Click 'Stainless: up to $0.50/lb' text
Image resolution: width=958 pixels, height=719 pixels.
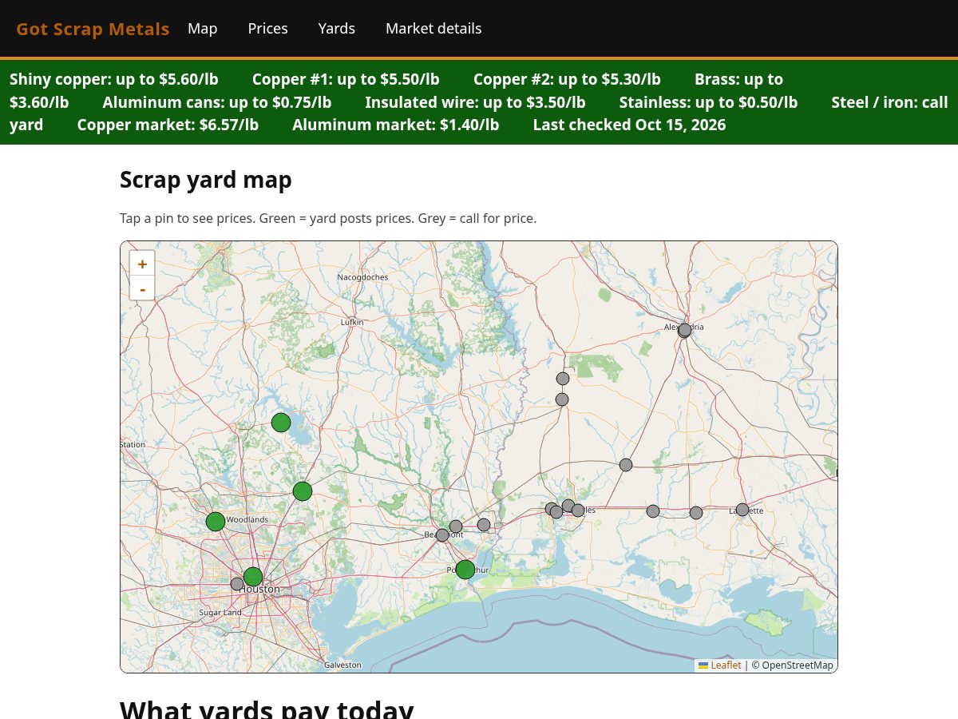(x=708, y=102)
